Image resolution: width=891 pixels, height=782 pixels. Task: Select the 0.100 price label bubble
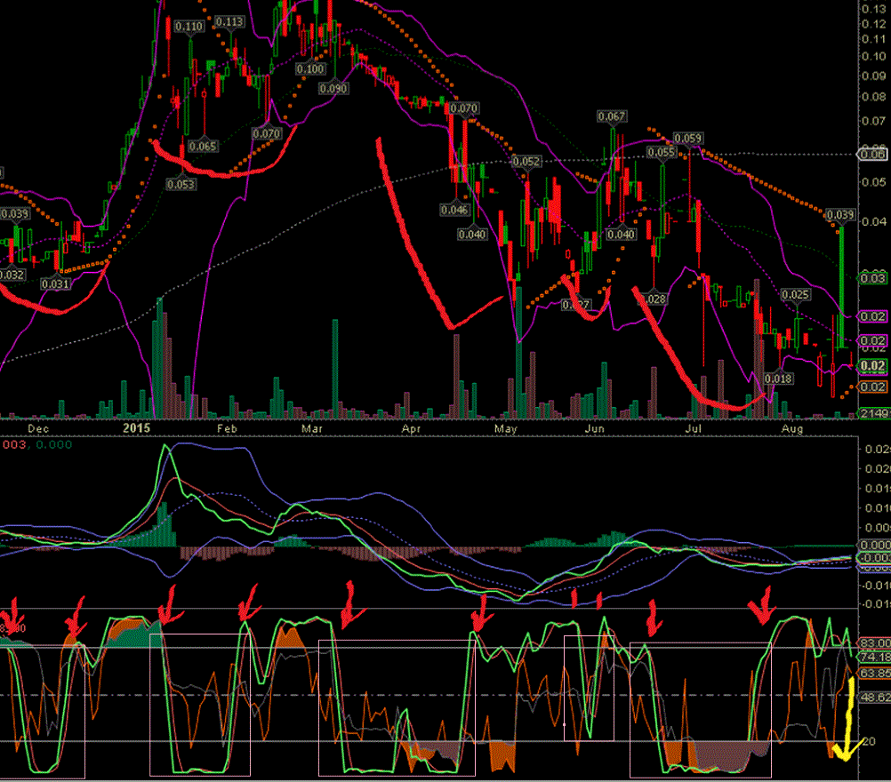[x=310, y=68]
